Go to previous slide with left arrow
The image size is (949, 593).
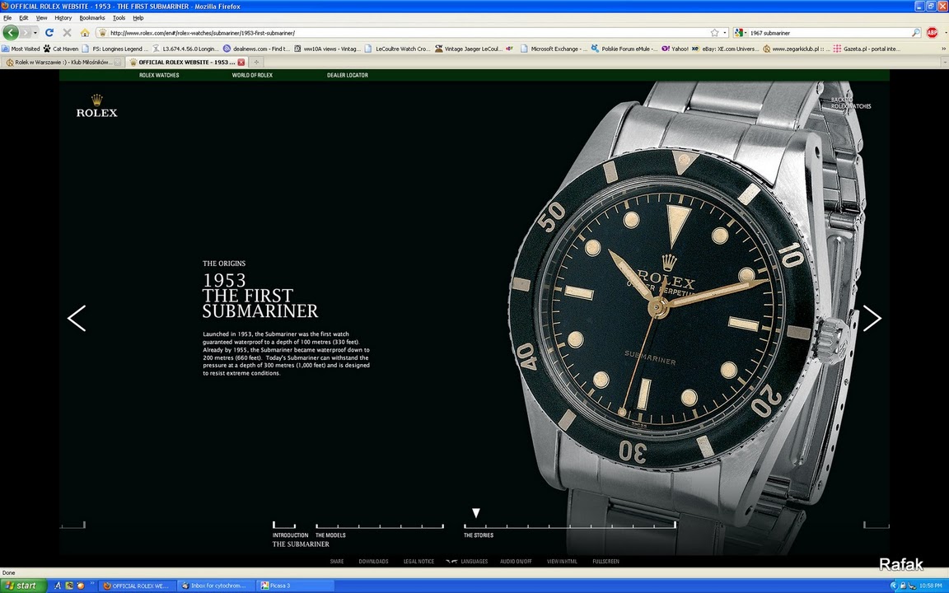click(77, 318)
